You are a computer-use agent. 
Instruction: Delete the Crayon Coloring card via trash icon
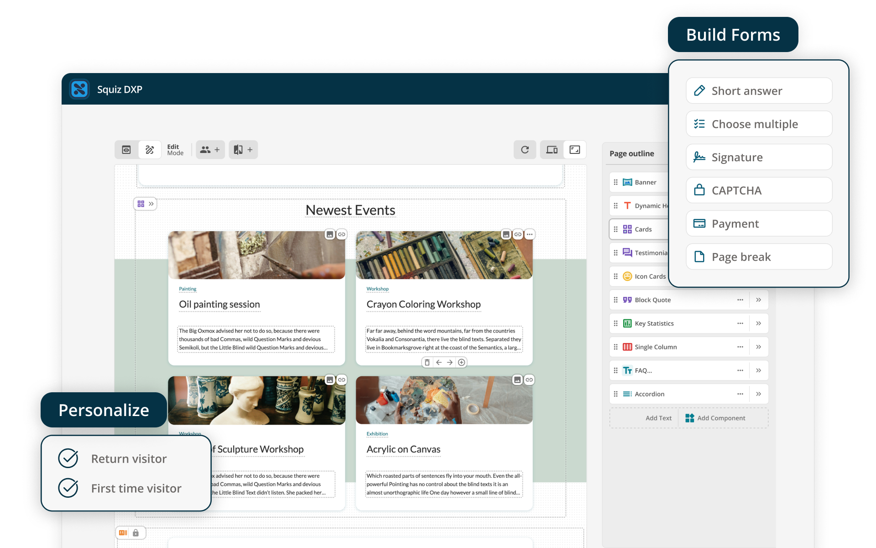pyautogui.click(x=427, y=362)
